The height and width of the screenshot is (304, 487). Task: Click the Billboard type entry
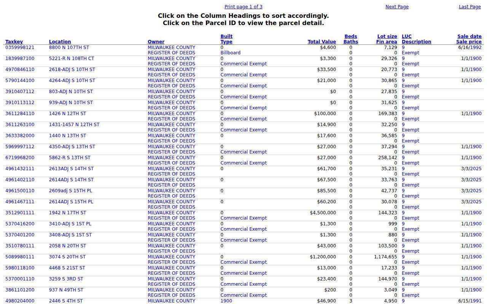tap(231, 53)
